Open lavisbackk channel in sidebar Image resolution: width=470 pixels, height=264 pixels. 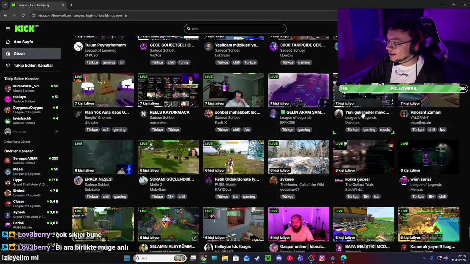tap(31, 120)
